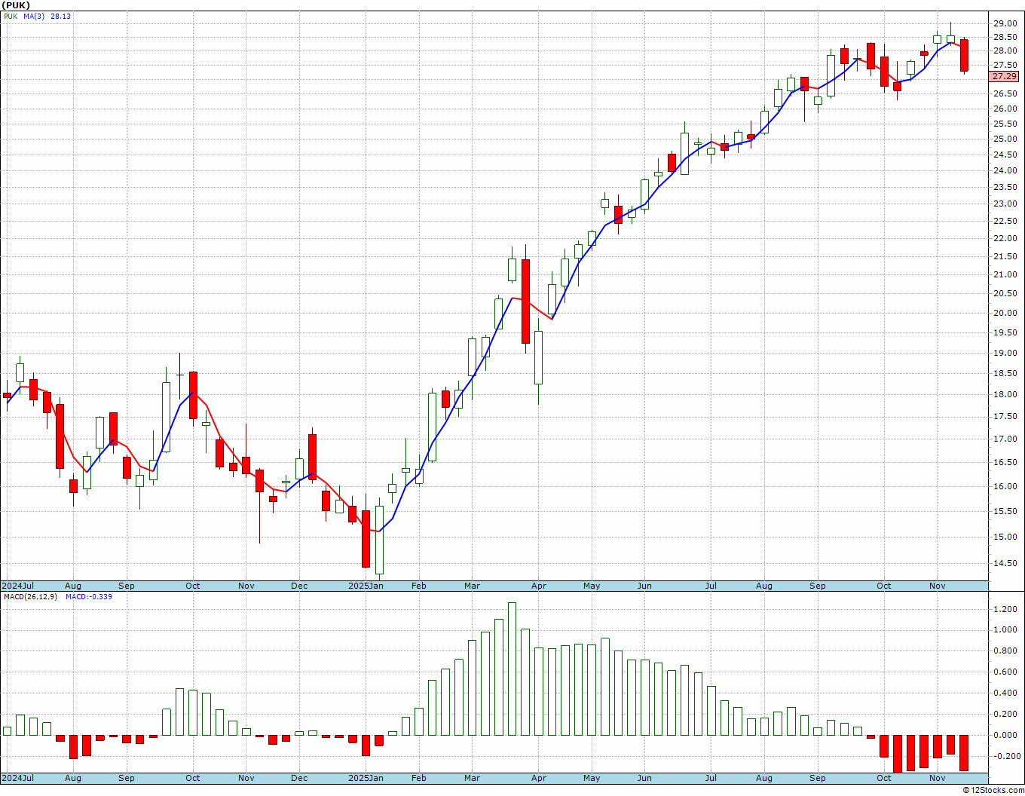
Task: Click the large green candlestick in early January 2025
Action: 379,540
